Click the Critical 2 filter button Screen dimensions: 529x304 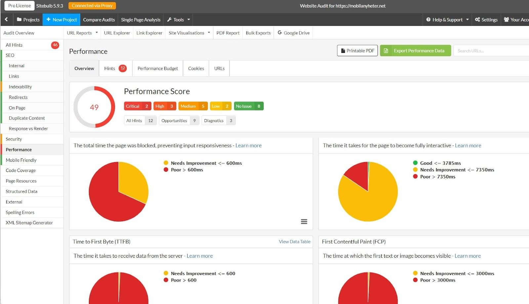click(138, 106)
